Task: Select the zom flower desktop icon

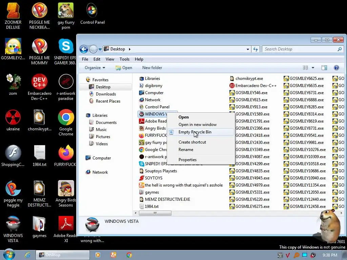Action: [x=13, y=84]
